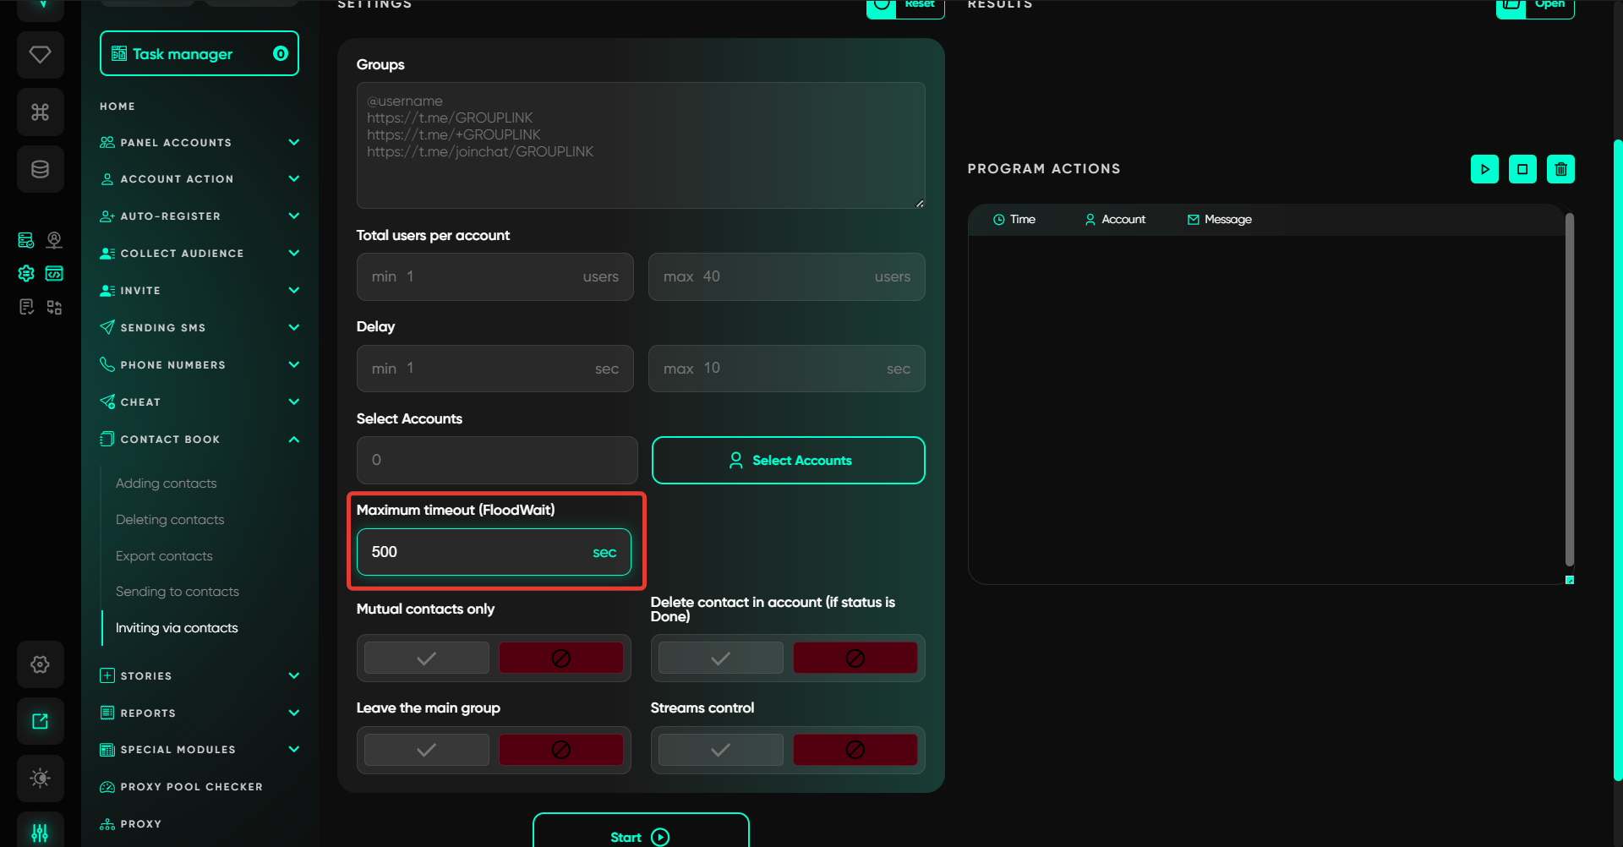This screenshot has width=1623, height=847.
Task: Enable Mutual contacts only with checkmark
Action: click(427, 658)
